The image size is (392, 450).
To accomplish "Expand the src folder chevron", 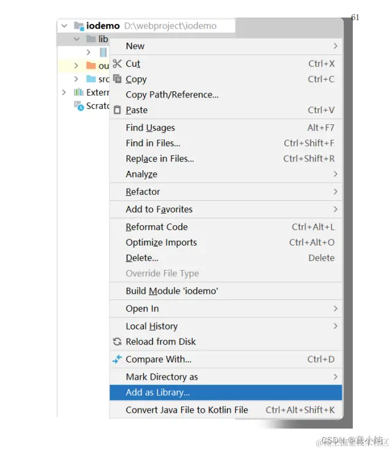I will pos(76,78).
